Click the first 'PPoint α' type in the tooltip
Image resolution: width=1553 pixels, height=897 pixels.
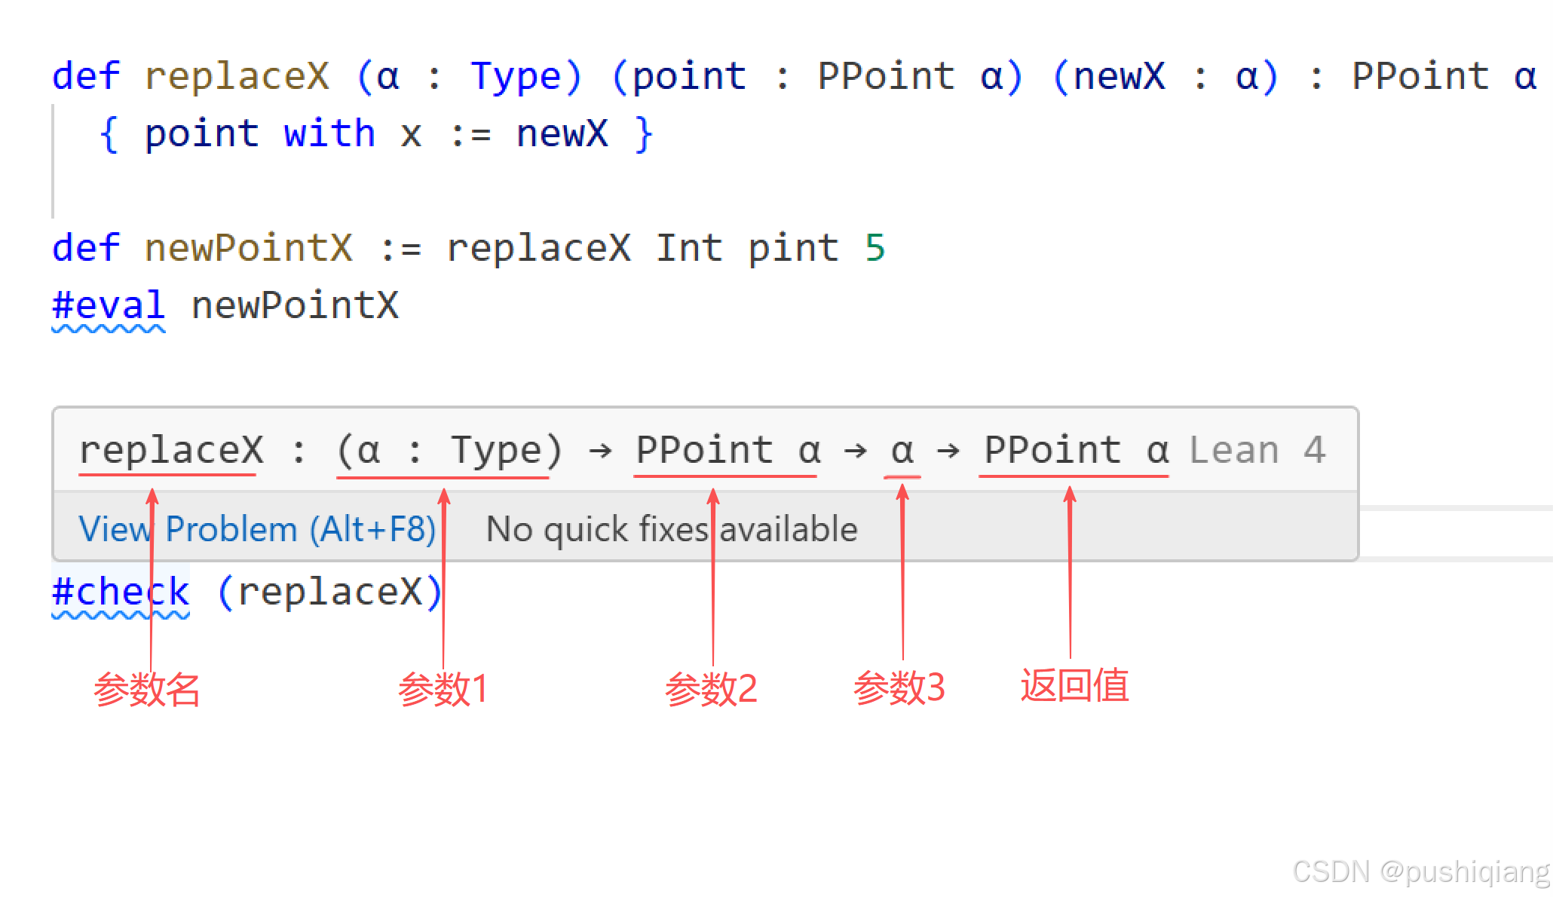click(724, 449)
